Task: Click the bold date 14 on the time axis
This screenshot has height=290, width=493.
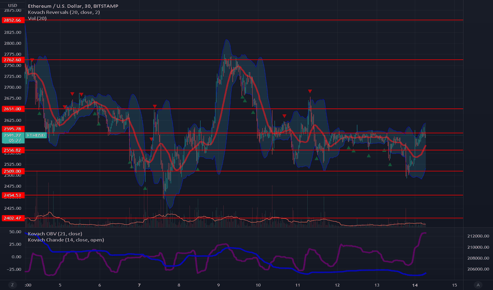Action: point(415,285)
